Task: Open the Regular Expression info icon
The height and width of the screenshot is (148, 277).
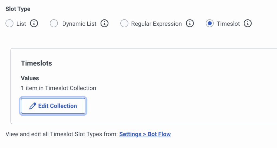Action: coord(190,23)
